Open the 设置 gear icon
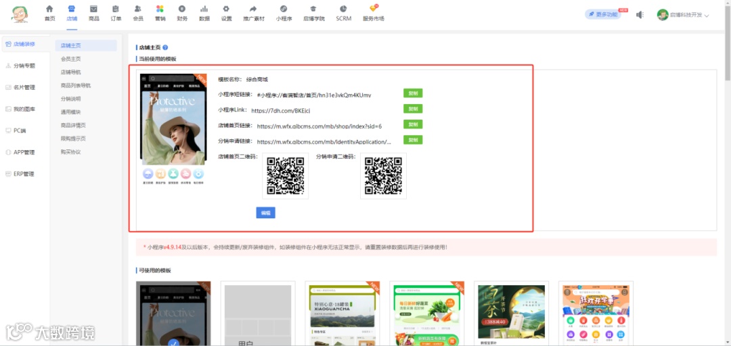The height and width of the screenshot is (346, 731). 226,9
